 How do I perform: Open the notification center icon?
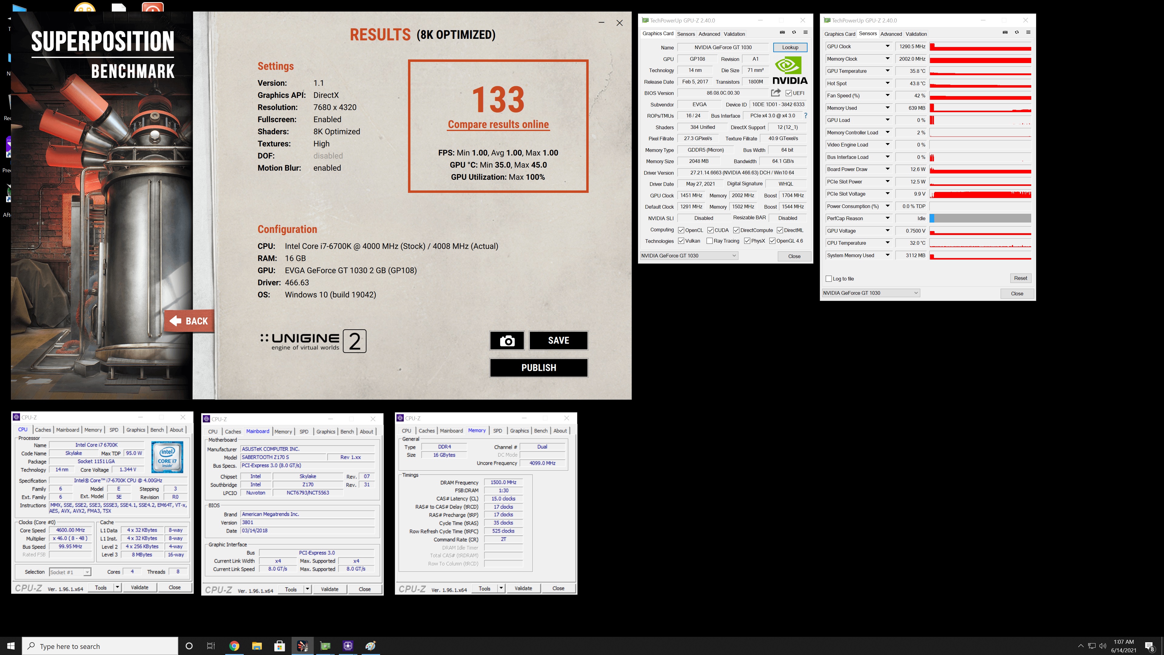click(1149, 647)
